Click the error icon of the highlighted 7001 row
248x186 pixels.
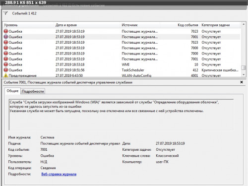6,37
